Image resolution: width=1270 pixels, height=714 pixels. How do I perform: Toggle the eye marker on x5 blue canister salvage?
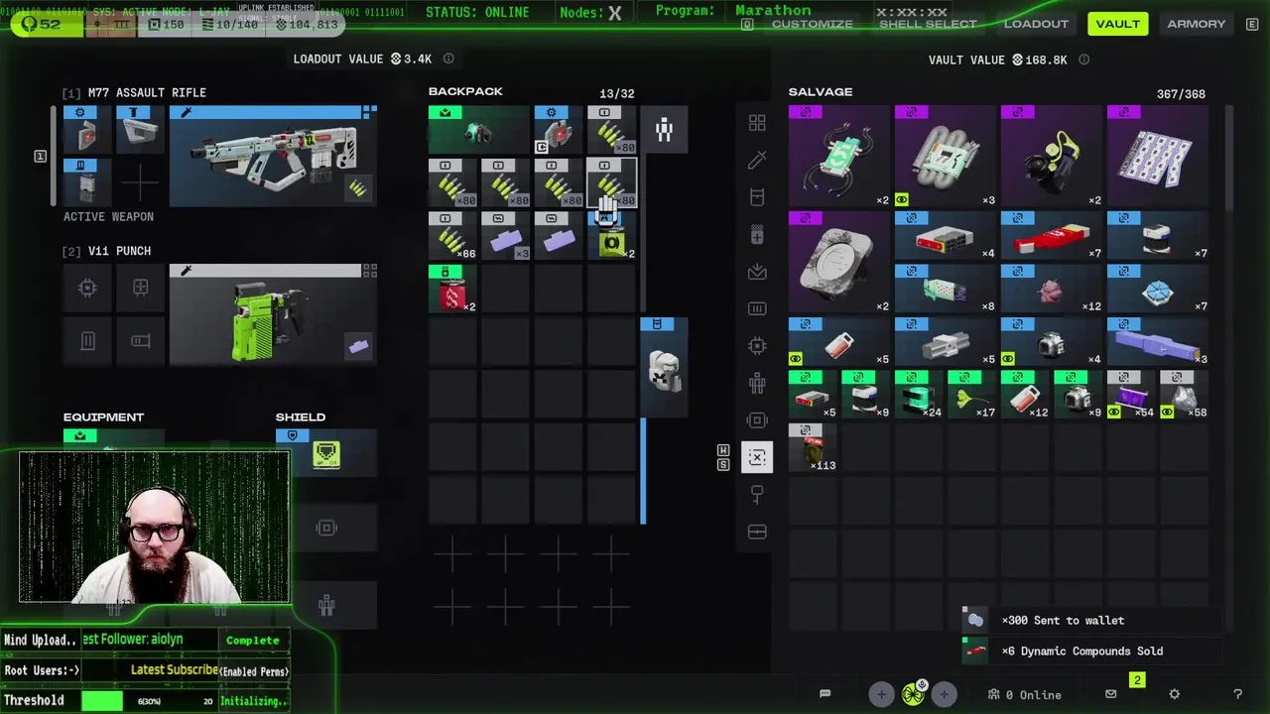[795, 358]
